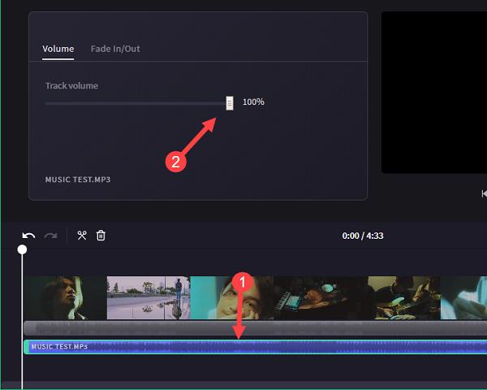Viewport: 487px width, 390px height.
Task: Switch to the Volume tab
Action: coord(58,49)
